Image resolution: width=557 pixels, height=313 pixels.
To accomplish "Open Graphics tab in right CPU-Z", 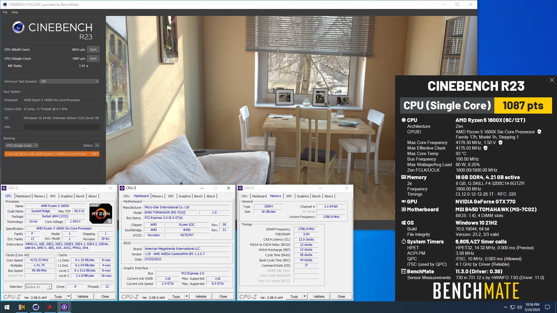I will (x=303, y=196).
